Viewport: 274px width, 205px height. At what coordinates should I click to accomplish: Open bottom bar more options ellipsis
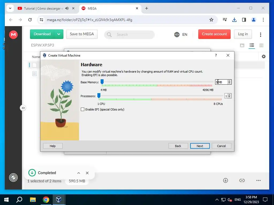pyautogui.click(x=258, y=180)
